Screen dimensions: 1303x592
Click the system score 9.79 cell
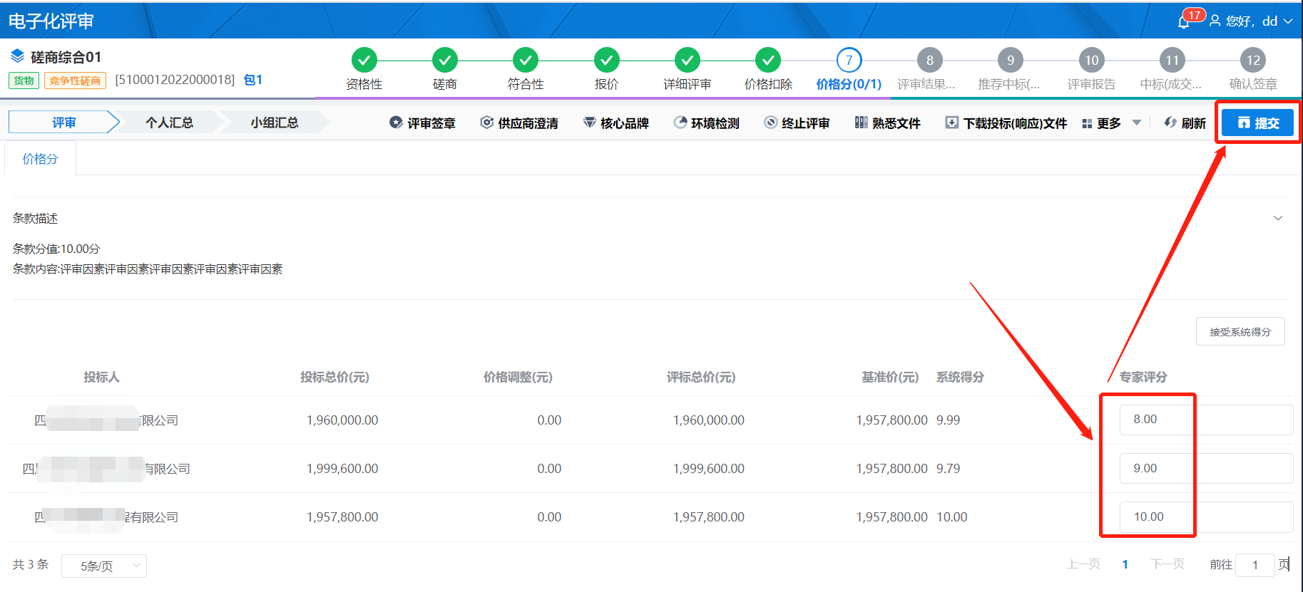tap(949, 469)
